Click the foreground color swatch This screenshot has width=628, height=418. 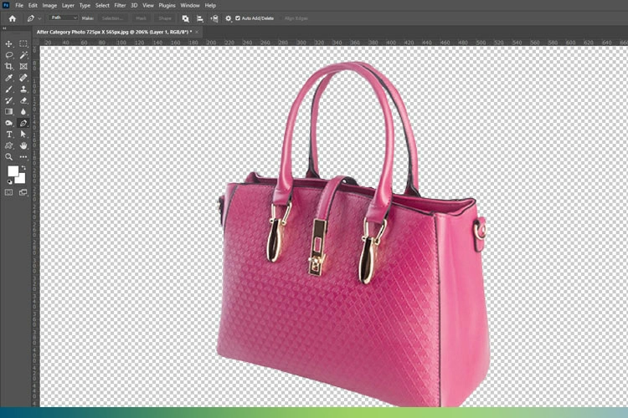(x=13, y=171)
